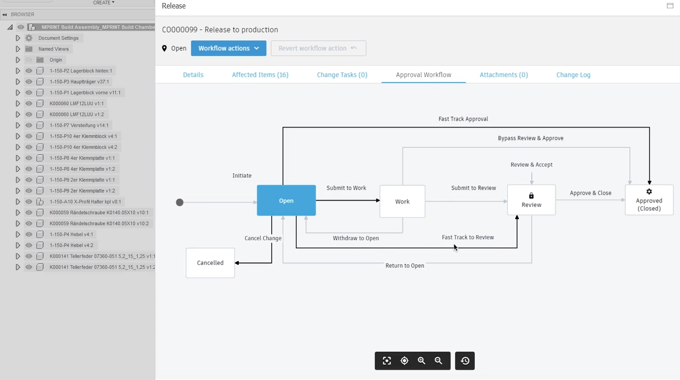Expand 1-150-A10 X-Profil Halter kpl v8:1
Viewport: 680px width, 380px height.
[18, 202]
